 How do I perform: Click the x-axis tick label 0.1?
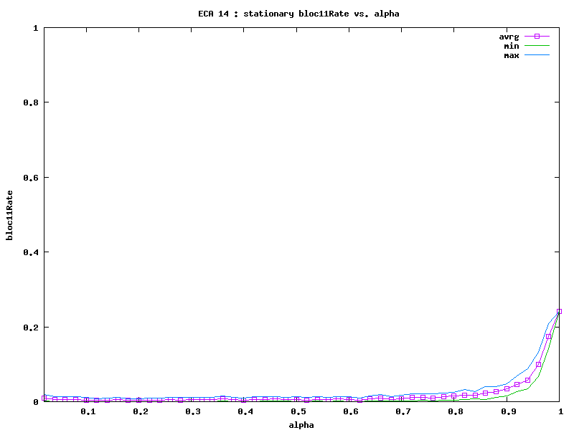(88, 411)
